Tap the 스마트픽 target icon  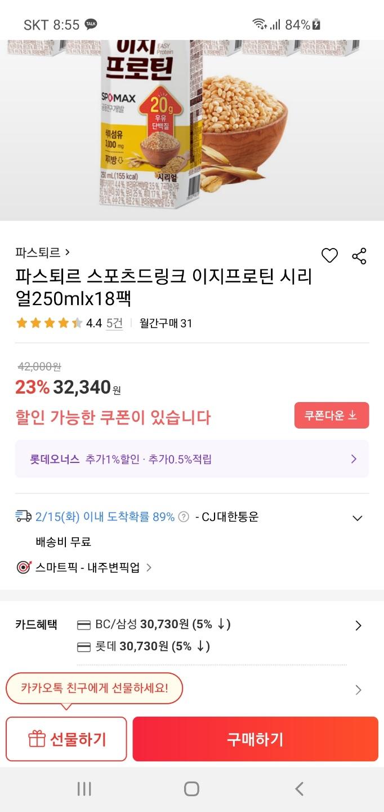[24, 567]
